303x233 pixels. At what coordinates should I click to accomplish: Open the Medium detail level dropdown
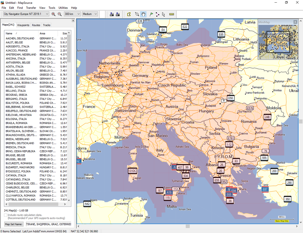pos(90,14)
